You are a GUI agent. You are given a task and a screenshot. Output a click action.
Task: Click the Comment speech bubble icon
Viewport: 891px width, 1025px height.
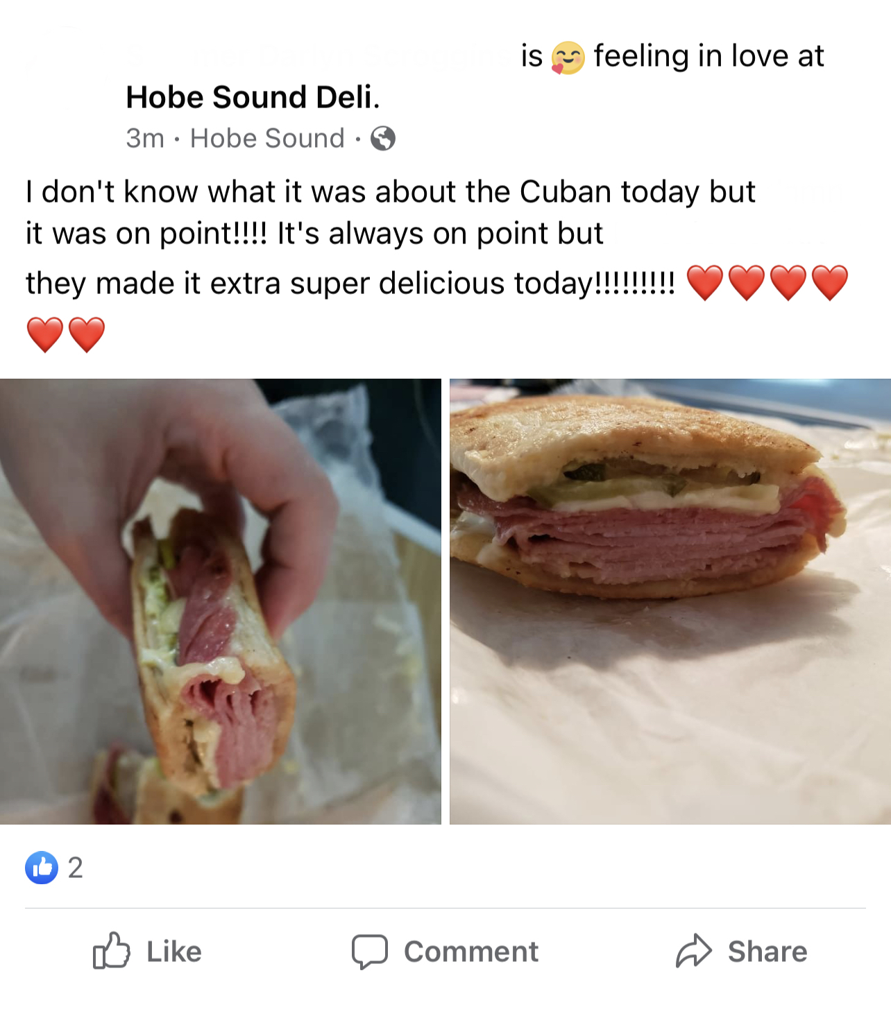(x=369, y=951)
